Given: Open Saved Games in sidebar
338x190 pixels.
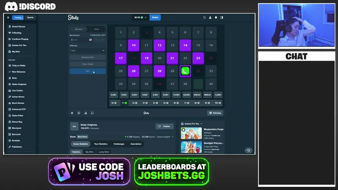Looking at the screenshot, I should [19, 27].
